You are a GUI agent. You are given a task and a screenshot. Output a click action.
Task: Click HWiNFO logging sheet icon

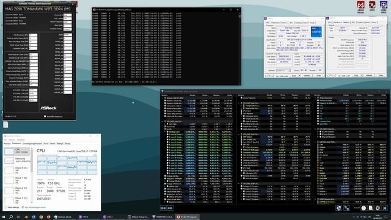point(371,208)
